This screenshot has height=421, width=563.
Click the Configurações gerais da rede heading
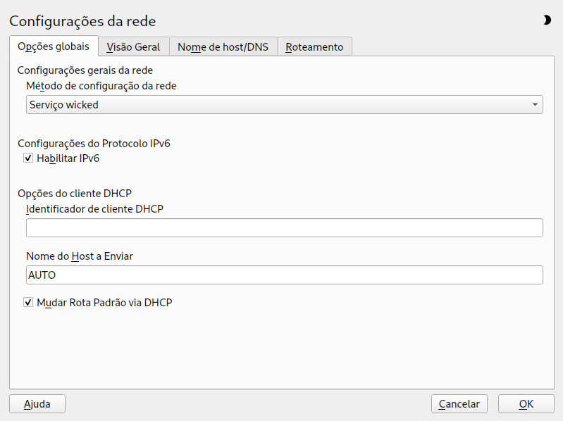pyautogui.click(x=85, y=70)
